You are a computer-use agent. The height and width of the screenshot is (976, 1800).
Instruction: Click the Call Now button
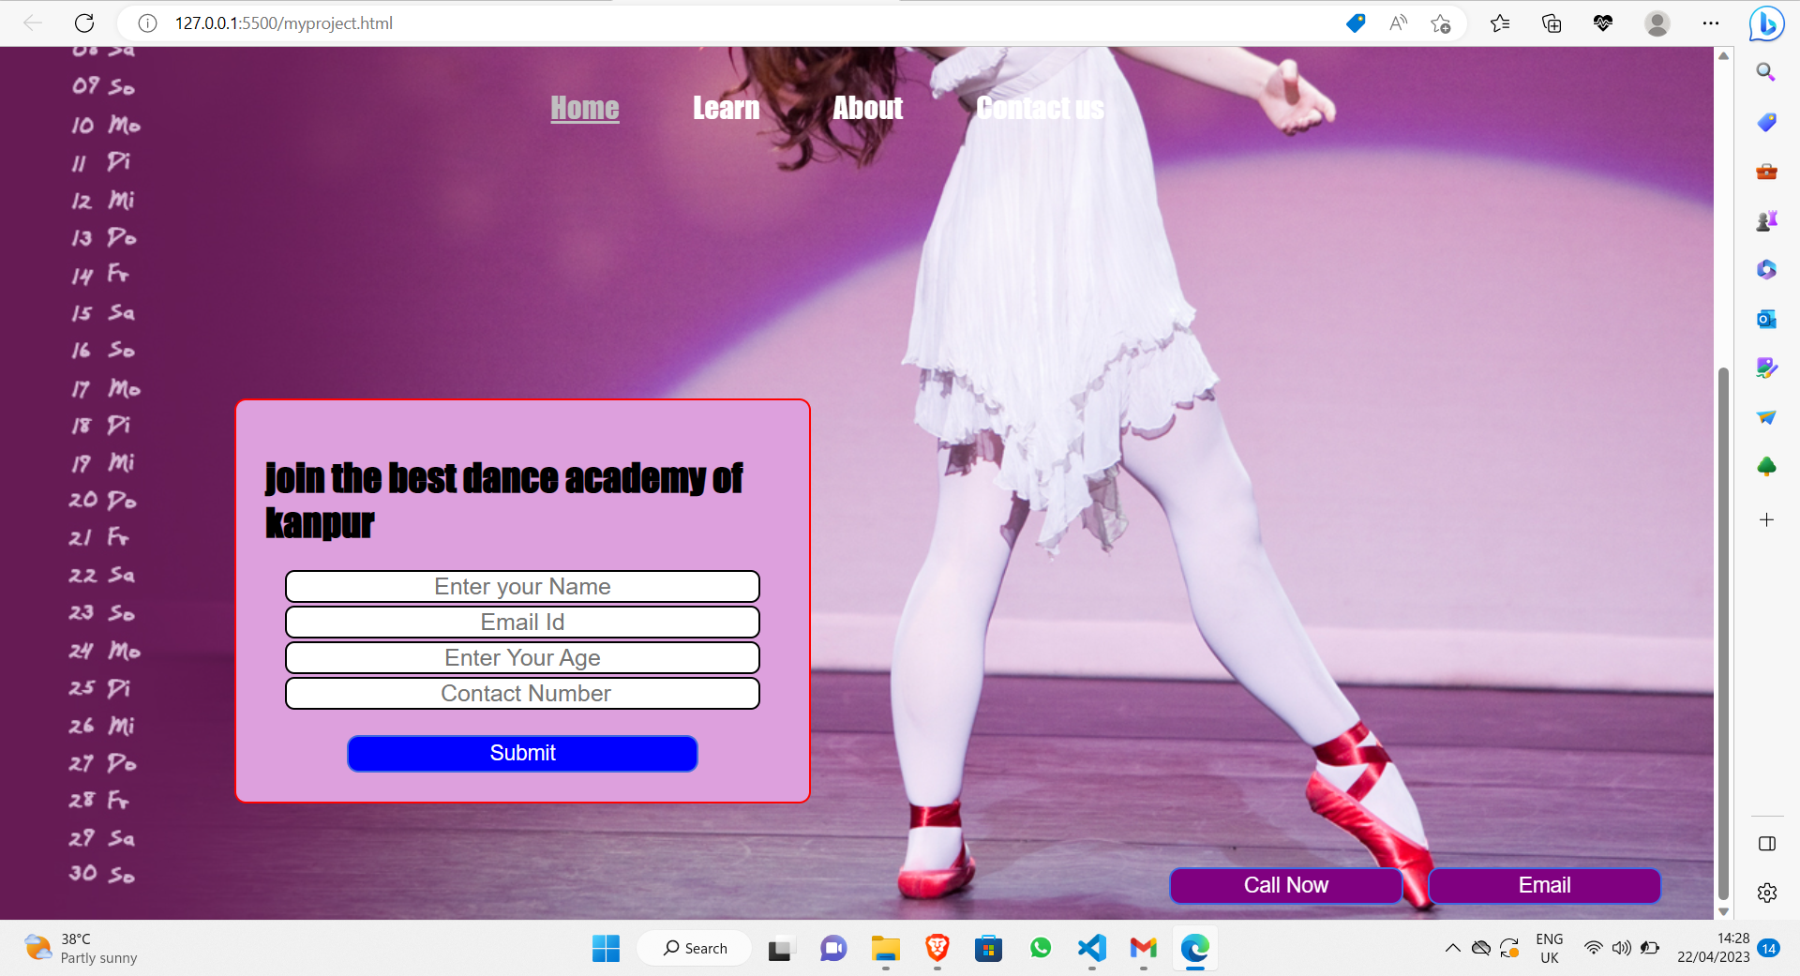[1286, 886]
